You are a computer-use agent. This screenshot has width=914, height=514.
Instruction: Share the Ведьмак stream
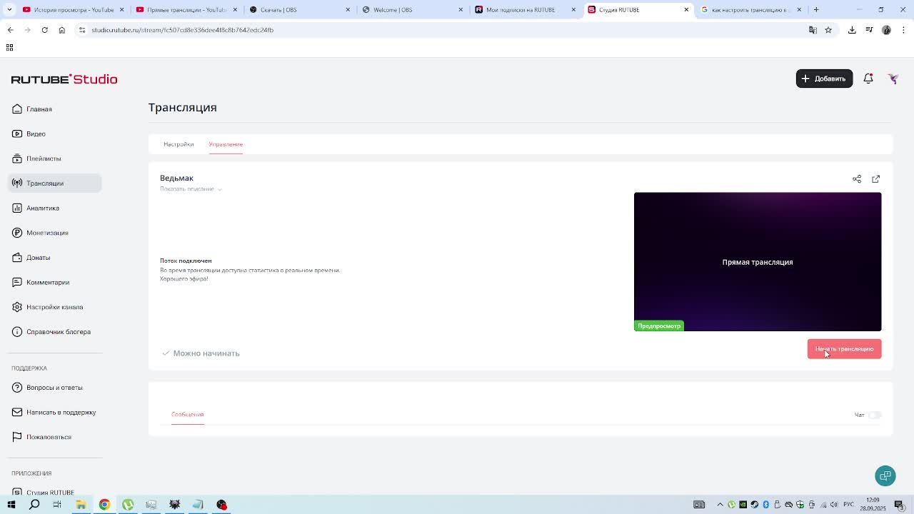pos(857,179)
